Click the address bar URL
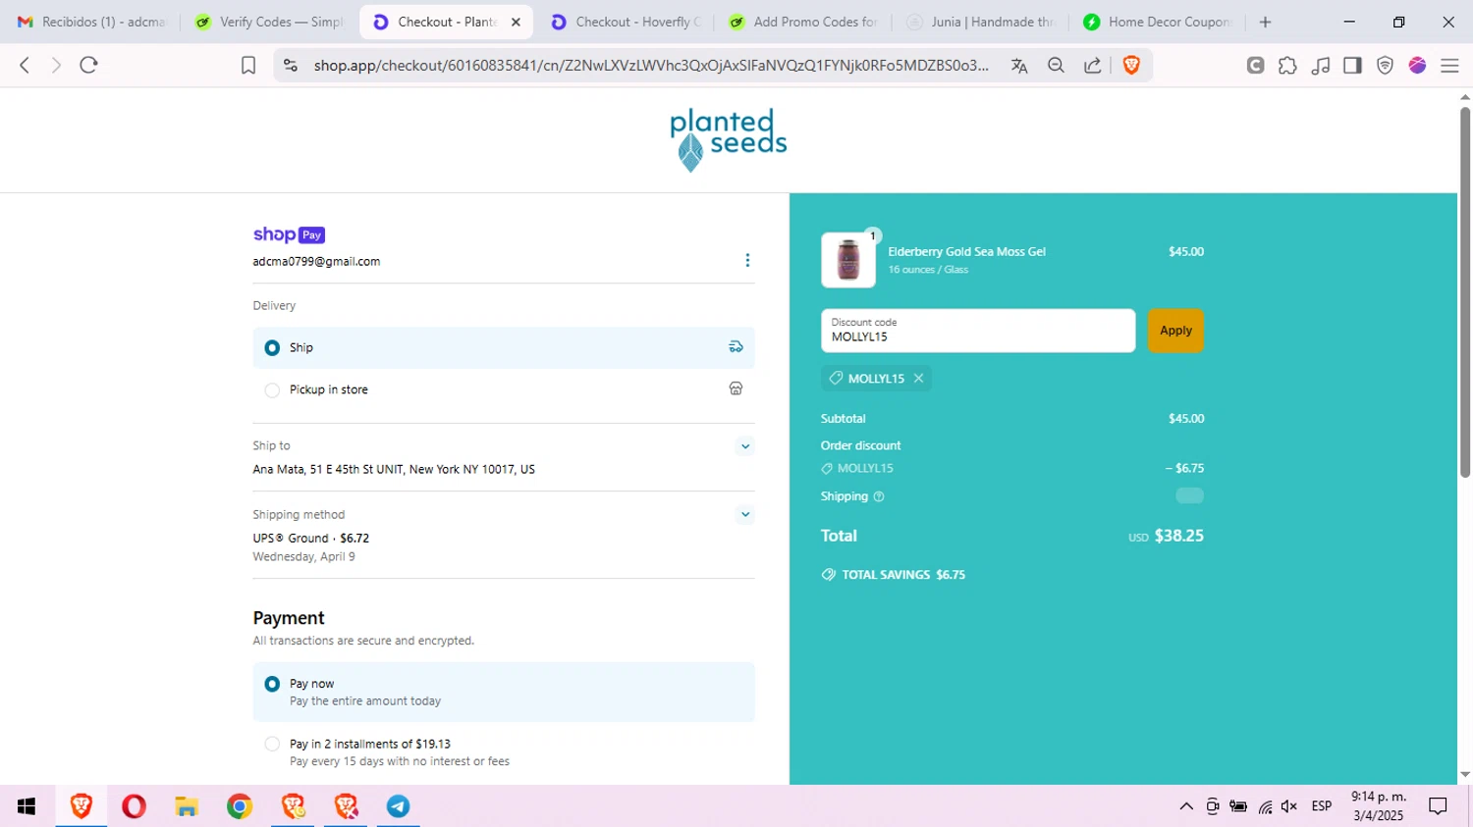1473x827 pixels. point(651,65)
